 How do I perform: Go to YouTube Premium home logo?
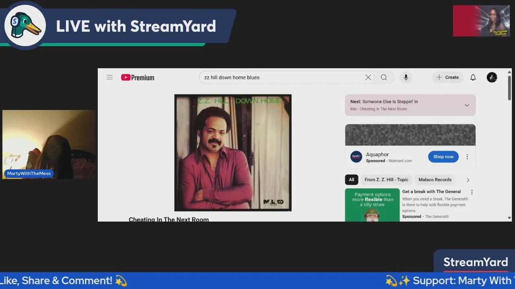click(x=138, y=77)
